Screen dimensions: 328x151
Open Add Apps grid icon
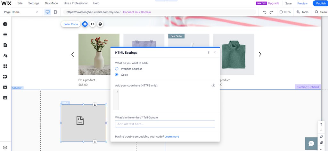tap(5, 66)
